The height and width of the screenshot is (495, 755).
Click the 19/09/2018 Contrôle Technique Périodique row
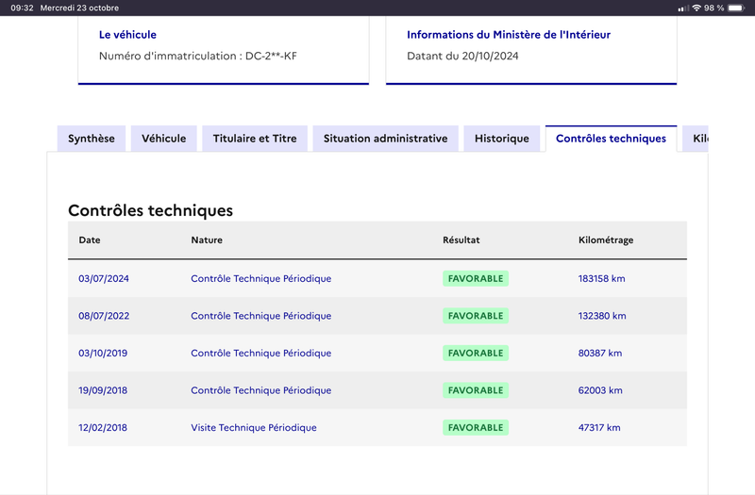[377, 390]
